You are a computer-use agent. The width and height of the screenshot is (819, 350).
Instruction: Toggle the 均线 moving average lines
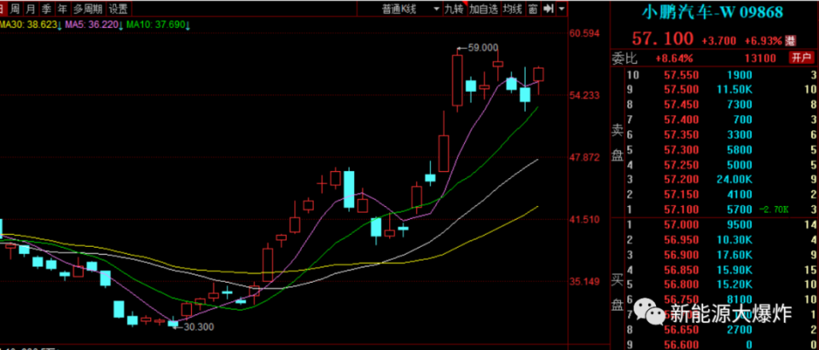tap(513, 9)
